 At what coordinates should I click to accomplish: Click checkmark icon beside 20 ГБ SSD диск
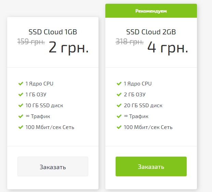pyautogui.click(x=119, y=106)
